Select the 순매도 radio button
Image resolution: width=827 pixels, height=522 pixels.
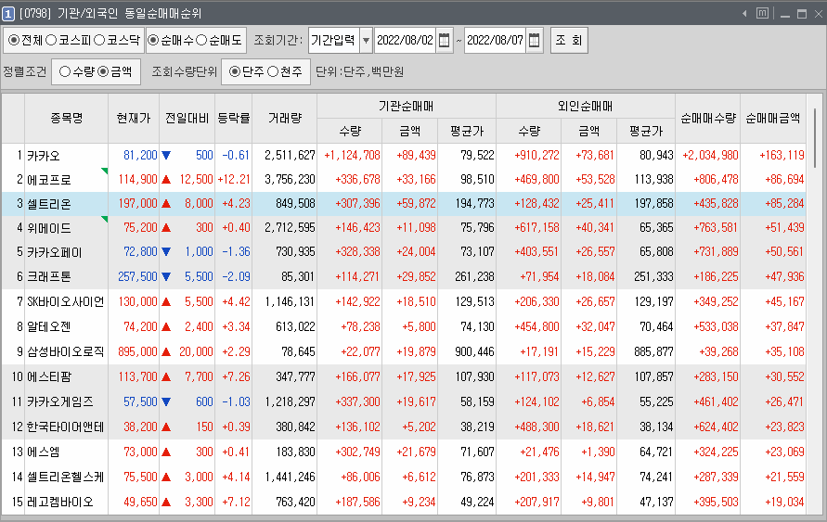click(201, 41)
